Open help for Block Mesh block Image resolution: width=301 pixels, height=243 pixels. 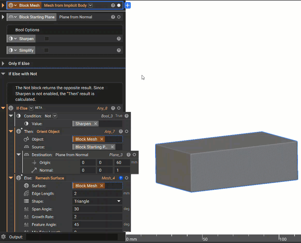(113, 5)
